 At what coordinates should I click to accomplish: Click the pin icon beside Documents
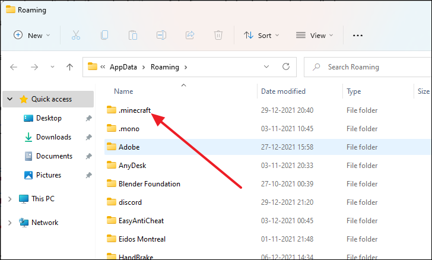pos(88,156)
